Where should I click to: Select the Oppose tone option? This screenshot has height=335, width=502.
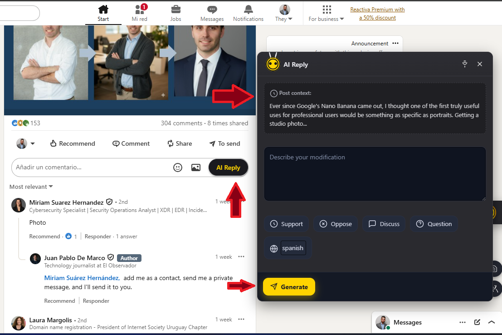(336, 224)
